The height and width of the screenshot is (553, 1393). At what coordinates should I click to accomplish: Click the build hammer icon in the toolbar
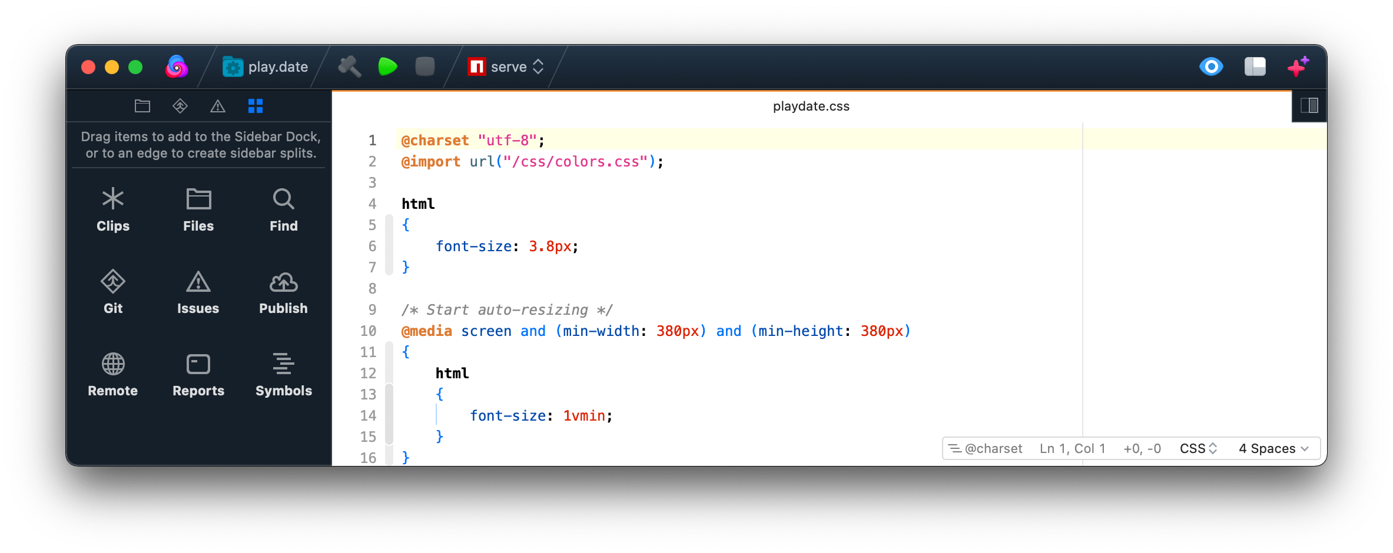(x=350, y=66)
